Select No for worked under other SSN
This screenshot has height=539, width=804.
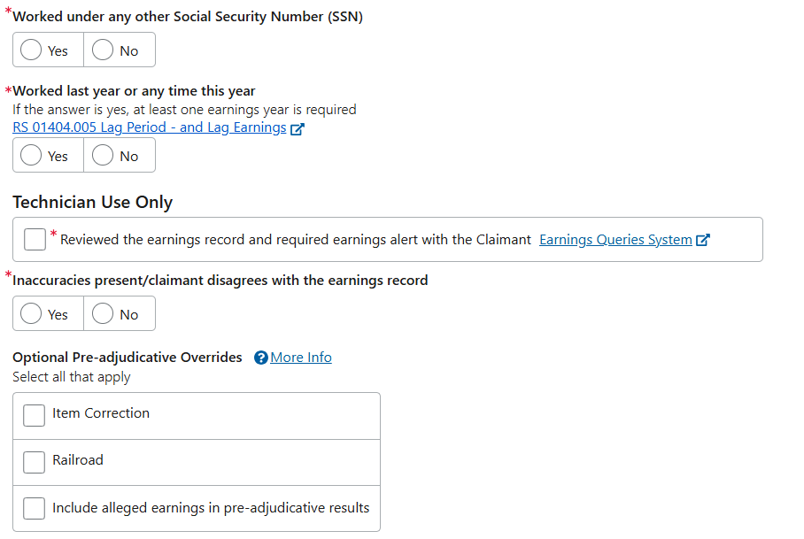click(103, 50)
